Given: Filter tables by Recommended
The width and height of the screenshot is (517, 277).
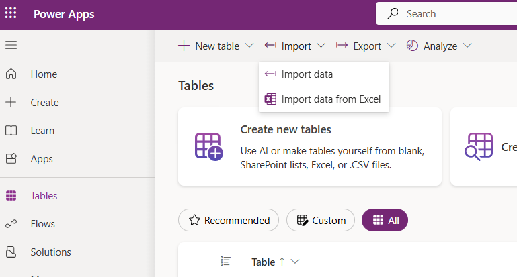Looking at the screenshot, I should (x=229, y=220).
